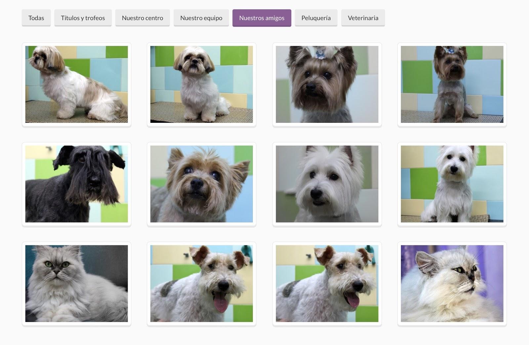Open the black schnauzer photo
Viewport: 529px width, 345px height.
(76, 184)
